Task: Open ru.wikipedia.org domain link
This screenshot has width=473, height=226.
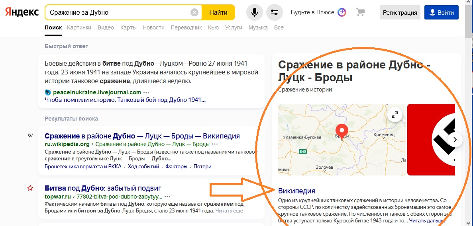Action: [x=67, y=144]
